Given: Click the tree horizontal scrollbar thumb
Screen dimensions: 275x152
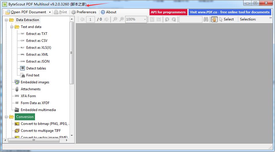Looking at the screenshot, I should click(x=34, y=140).
